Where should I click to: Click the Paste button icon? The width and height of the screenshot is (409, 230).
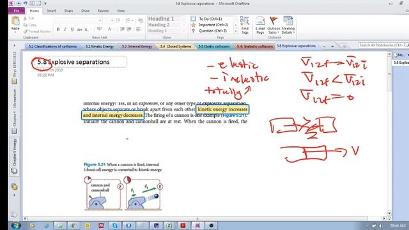coord(15,21)
